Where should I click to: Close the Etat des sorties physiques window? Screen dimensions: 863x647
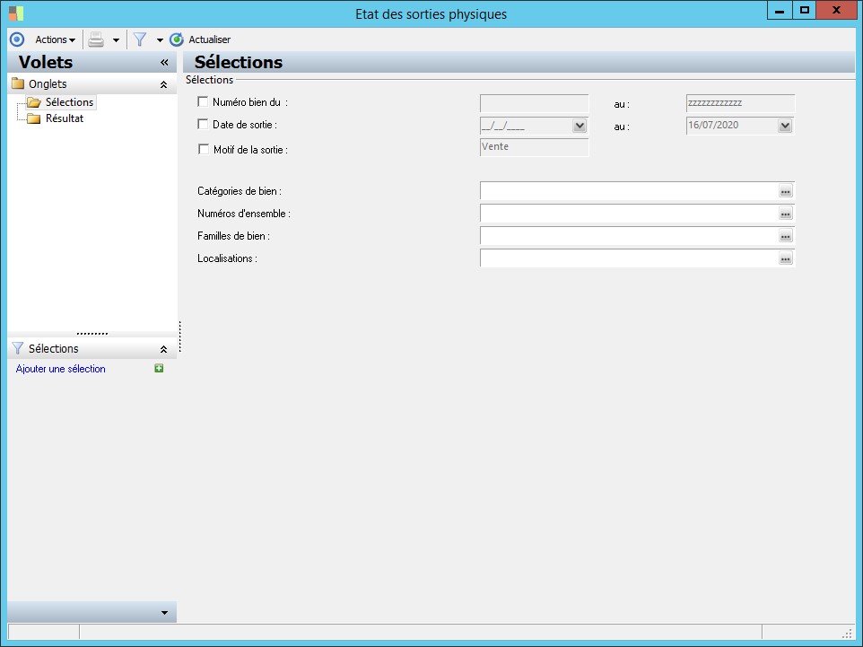[836, 11]
